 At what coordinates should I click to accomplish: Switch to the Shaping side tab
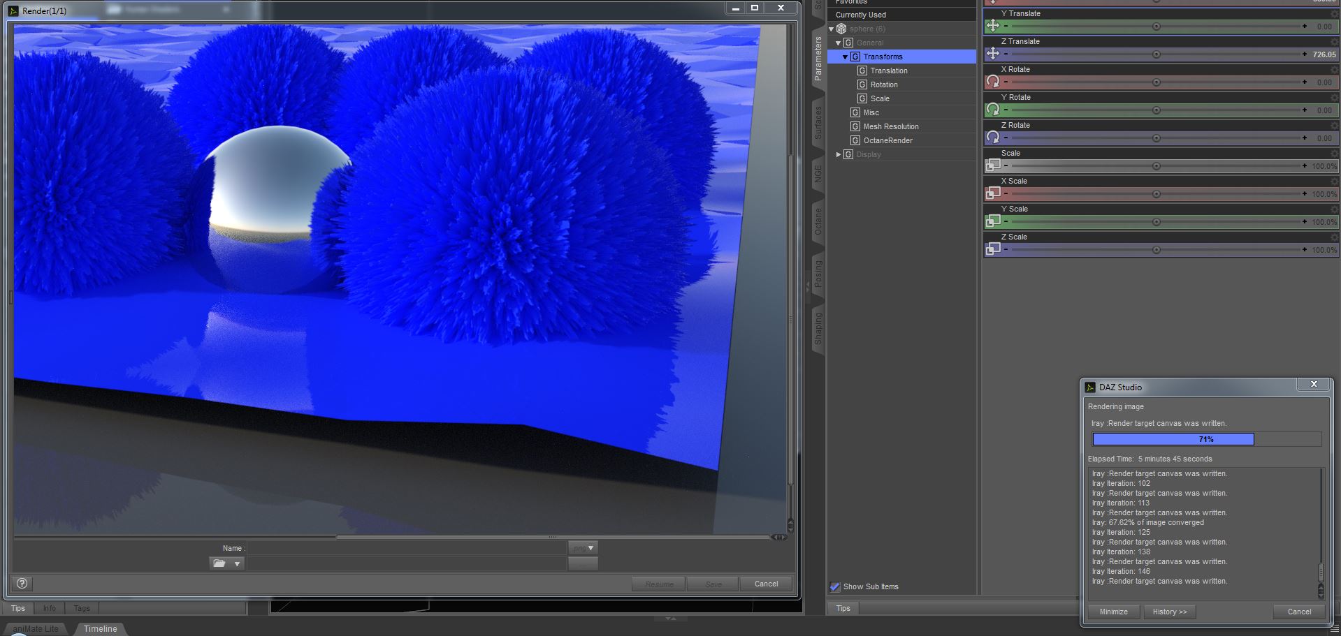[818, 328]
